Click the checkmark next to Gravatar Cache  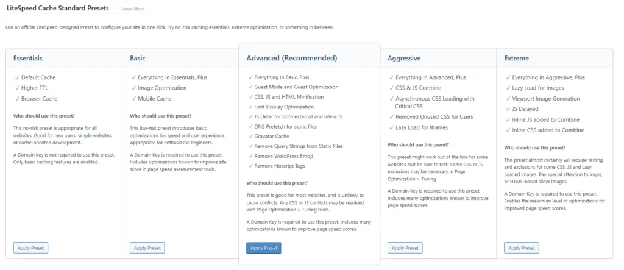[x=250, y=136]
